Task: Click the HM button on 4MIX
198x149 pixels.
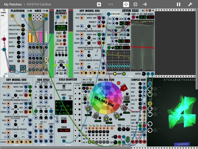Action: [x=31, y=11]
